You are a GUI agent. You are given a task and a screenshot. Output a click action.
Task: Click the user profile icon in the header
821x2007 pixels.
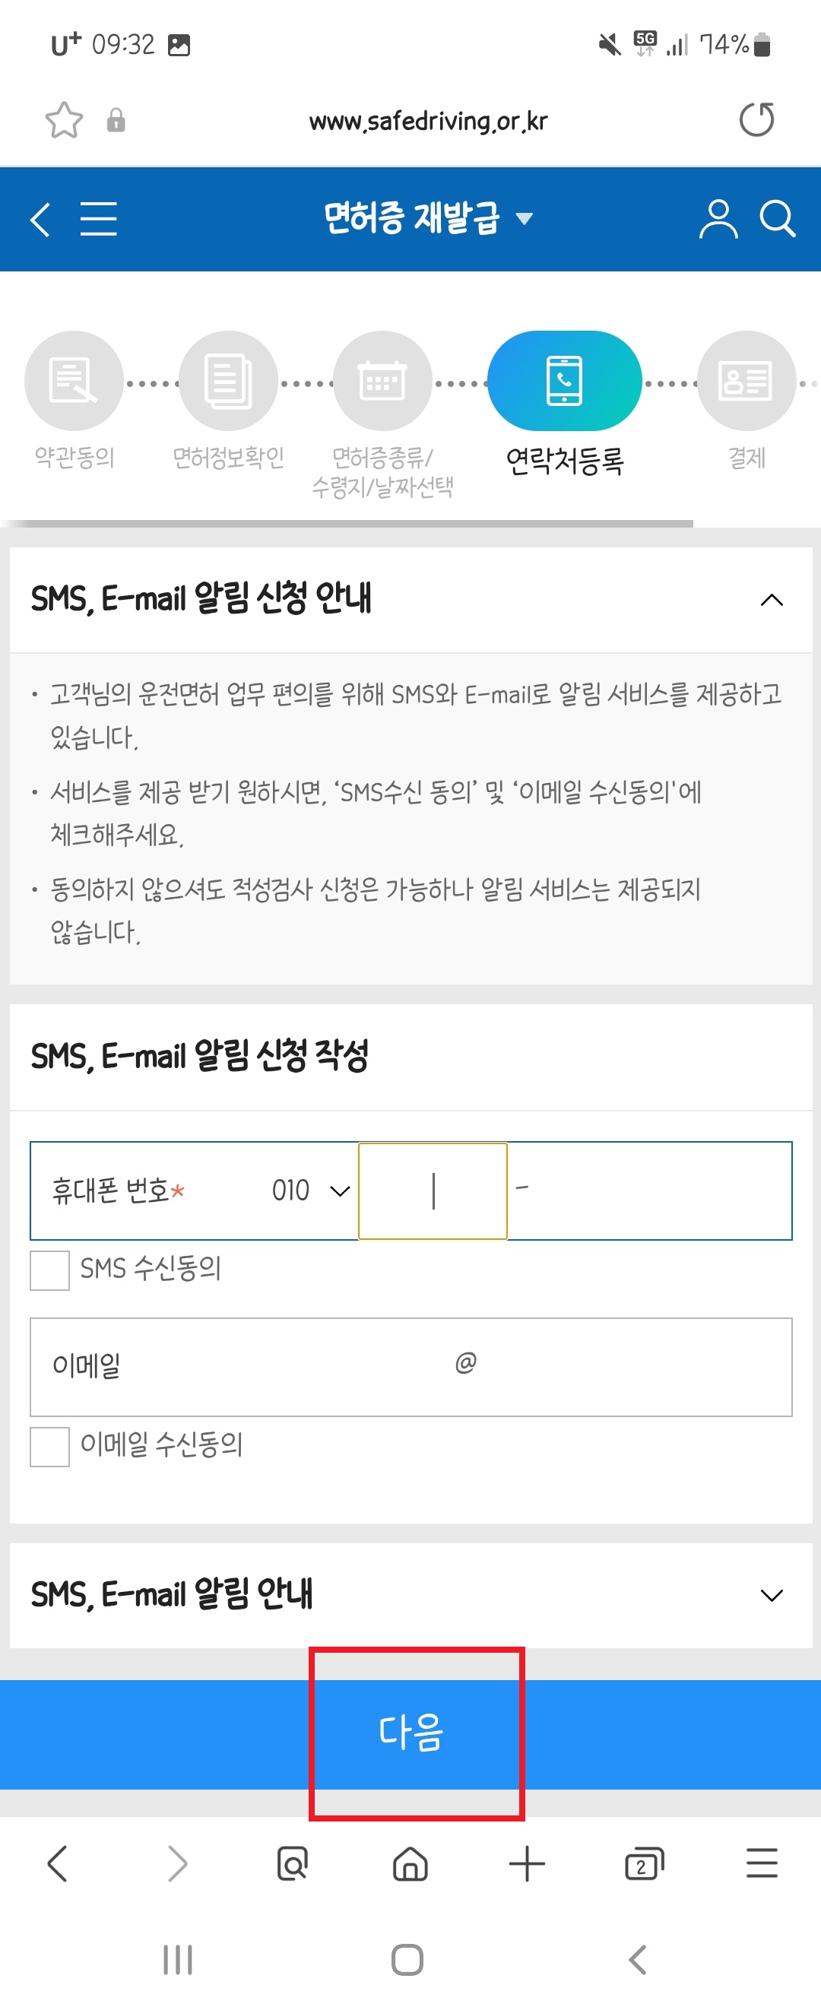click(x=718, y=219)
